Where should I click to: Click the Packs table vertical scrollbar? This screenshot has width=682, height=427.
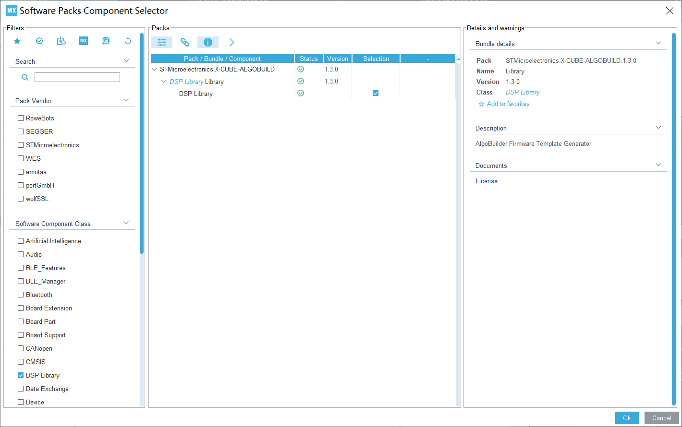pos(458,235)
